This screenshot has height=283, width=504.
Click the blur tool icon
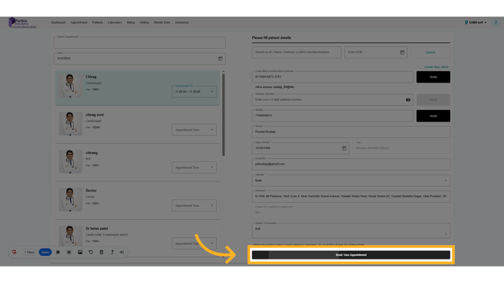tap(69, 252)
